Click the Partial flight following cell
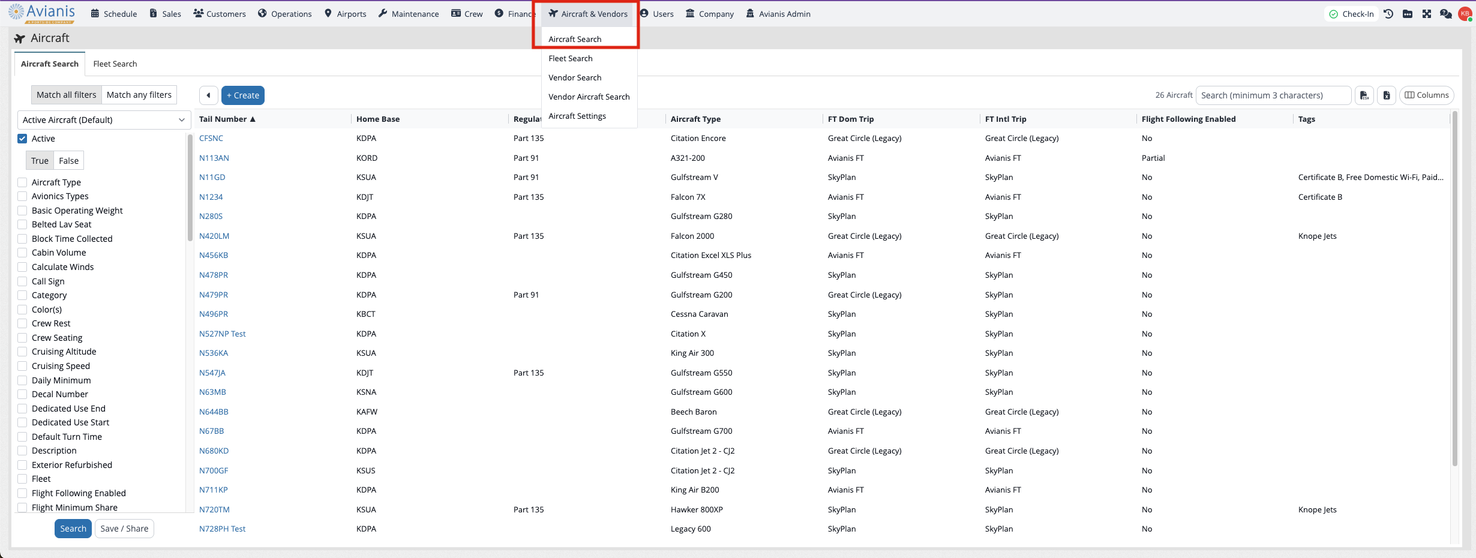Viewport: 1476px width, 558px height. (x=1153, y=158)
